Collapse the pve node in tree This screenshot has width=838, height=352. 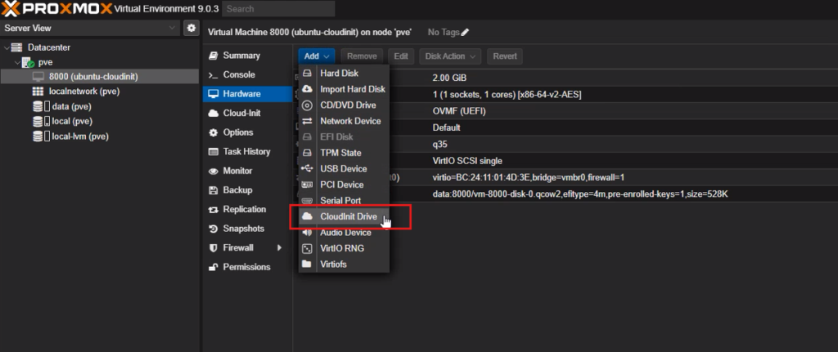point(16,63)
